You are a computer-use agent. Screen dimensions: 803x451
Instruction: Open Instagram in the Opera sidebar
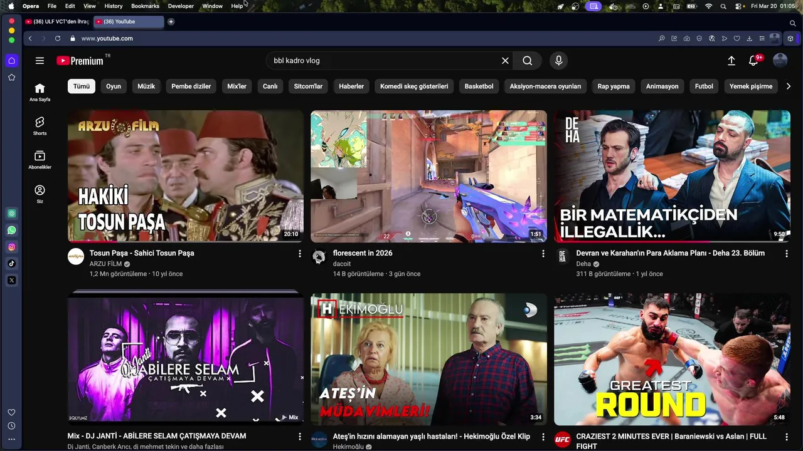11,247
